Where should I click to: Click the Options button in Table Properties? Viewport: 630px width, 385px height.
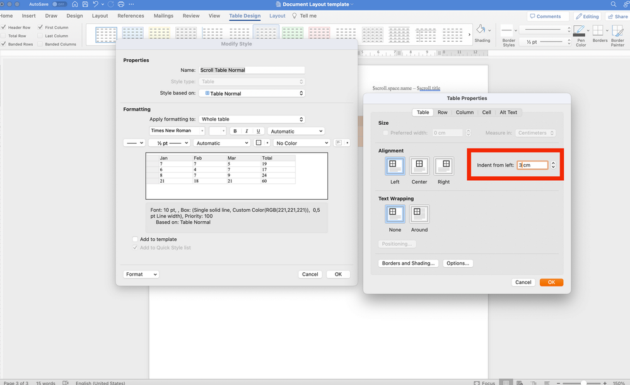point(458,263)
